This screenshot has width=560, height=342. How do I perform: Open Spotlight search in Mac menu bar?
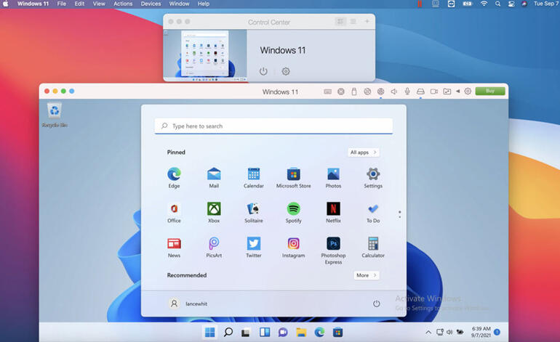(497, 4)
